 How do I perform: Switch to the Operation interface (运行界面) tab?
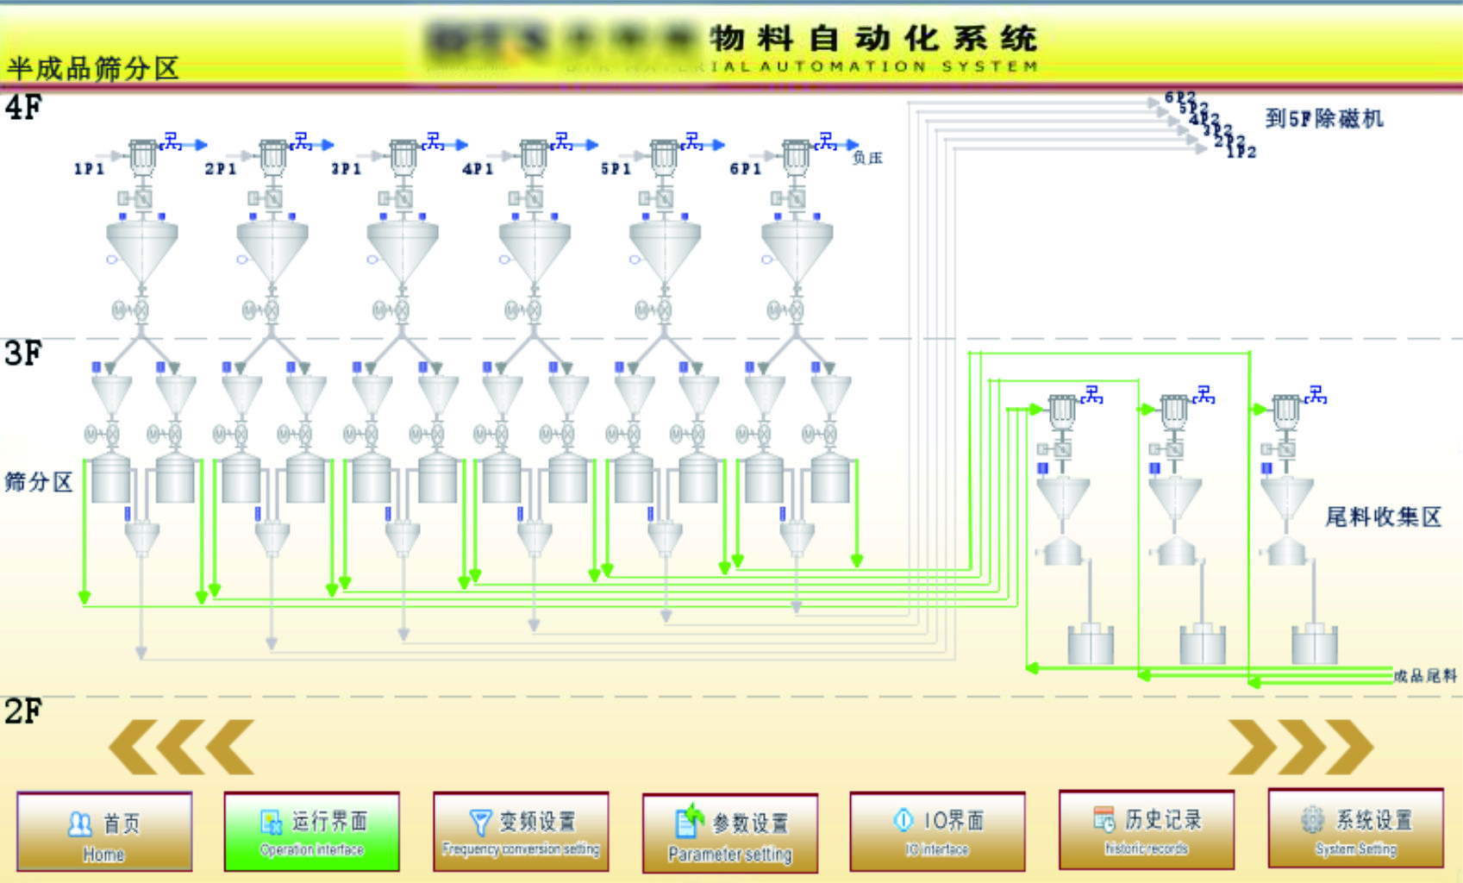tap(312, 833)
